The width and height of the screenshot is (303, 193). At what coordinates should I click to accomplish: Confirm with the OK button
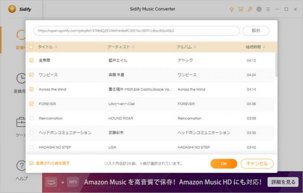224,164
